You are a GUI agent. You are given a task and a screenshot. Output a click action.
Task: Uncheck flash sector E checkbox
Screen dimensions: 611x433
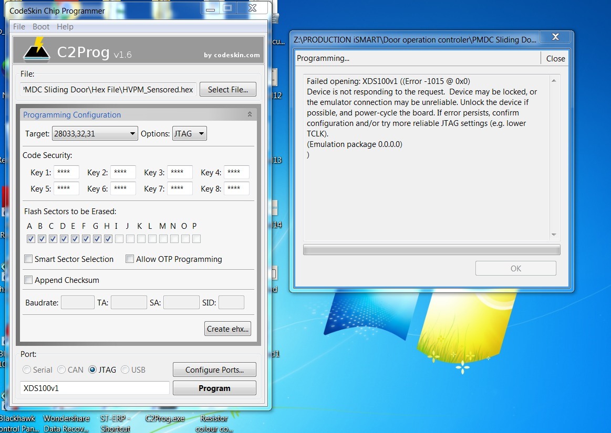(x=75, y=239)
